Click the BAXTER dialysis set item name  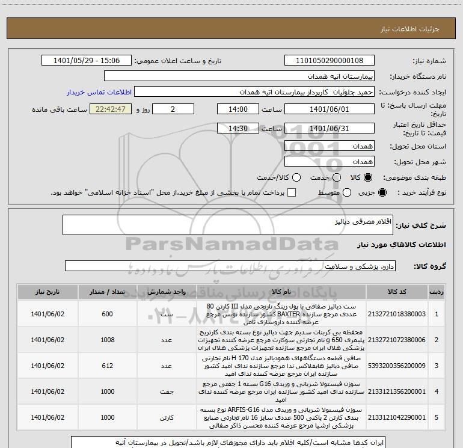pos(281,314)
